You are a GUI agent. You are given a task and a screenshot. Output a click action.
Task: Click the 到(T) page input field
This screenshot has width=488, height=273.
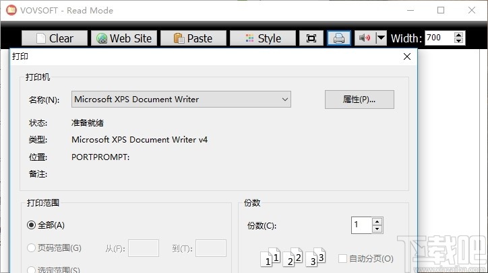(211, 248)
